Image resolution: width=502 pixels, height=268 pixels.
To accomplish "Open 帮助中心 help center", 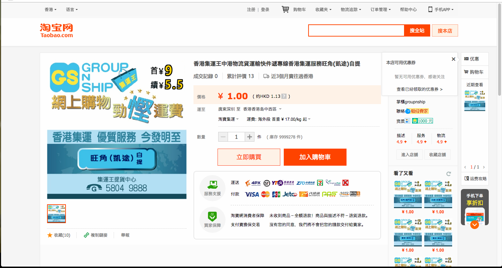I will coord(409,9).
